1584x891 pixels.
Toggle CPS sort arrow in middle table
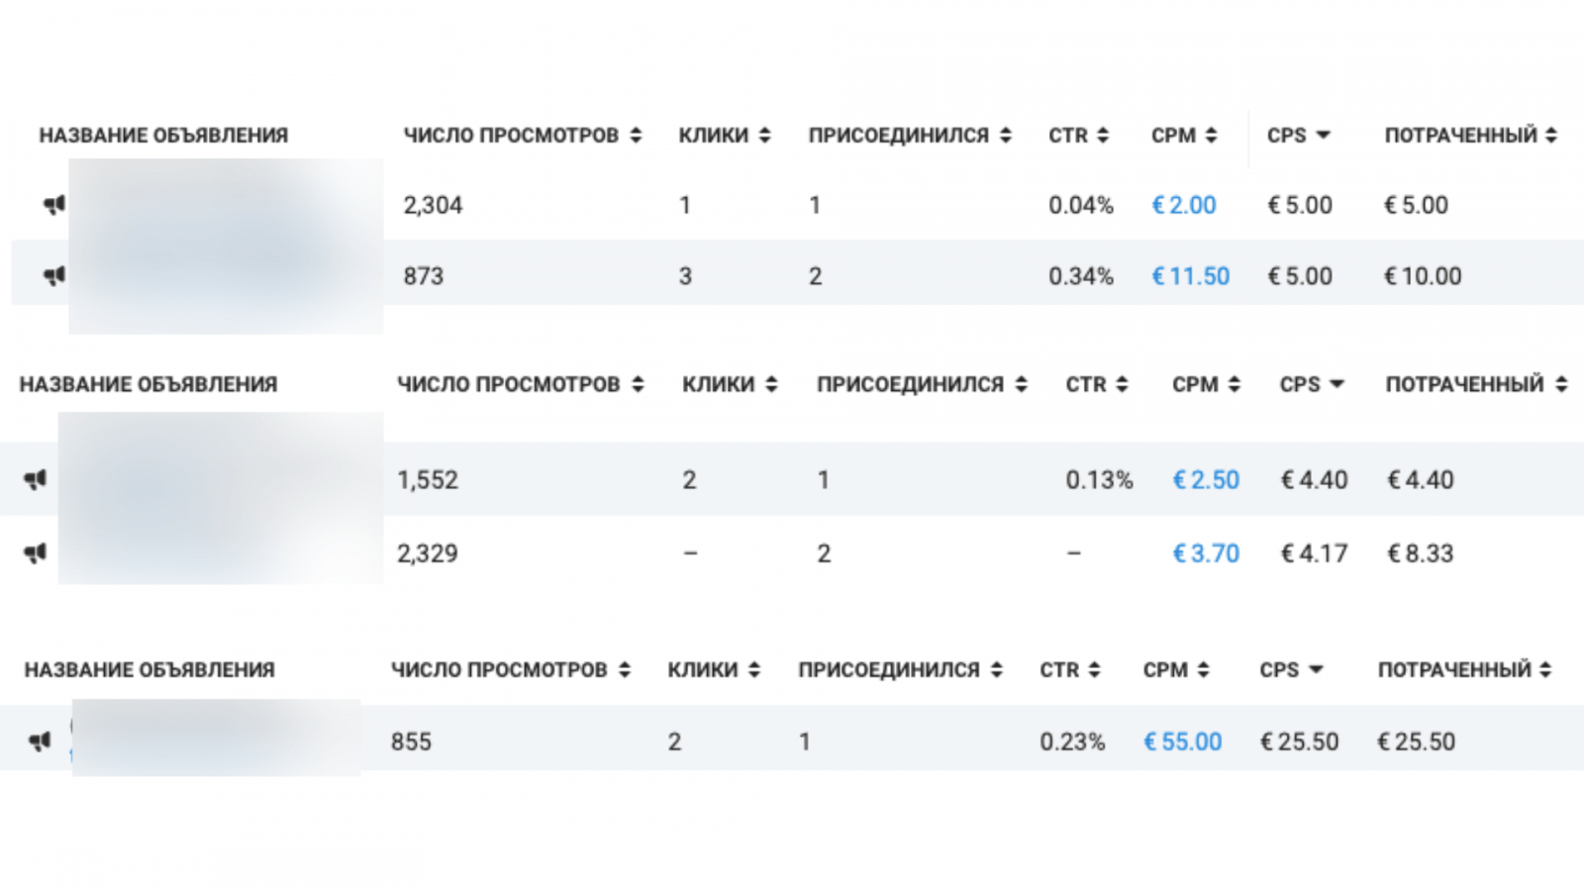[x=1336, y=384]
